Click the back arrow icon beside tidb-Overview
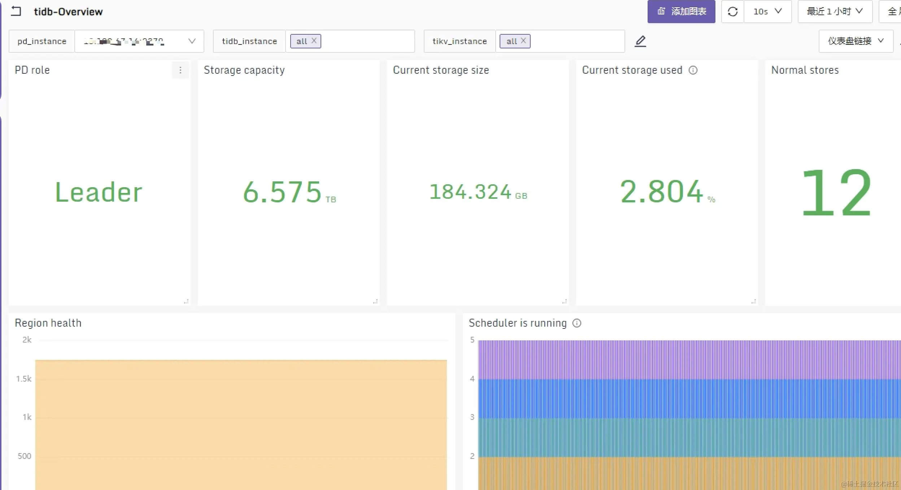 coord(16,12)
